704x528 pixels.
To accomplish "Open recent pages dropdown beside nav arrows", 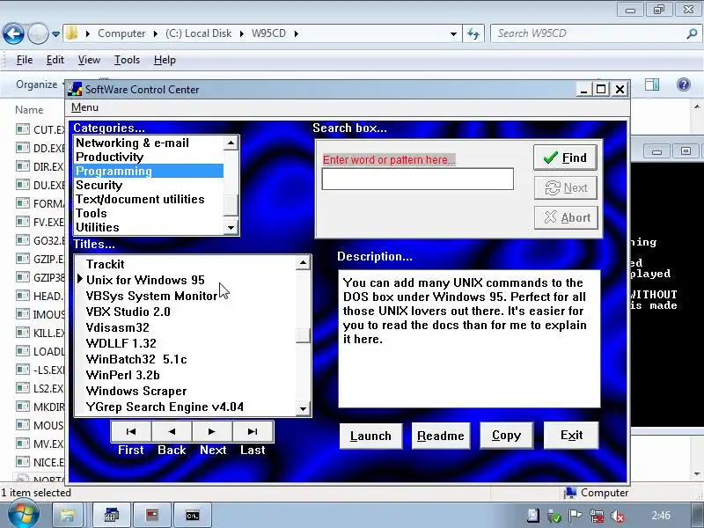I will 55,33.
